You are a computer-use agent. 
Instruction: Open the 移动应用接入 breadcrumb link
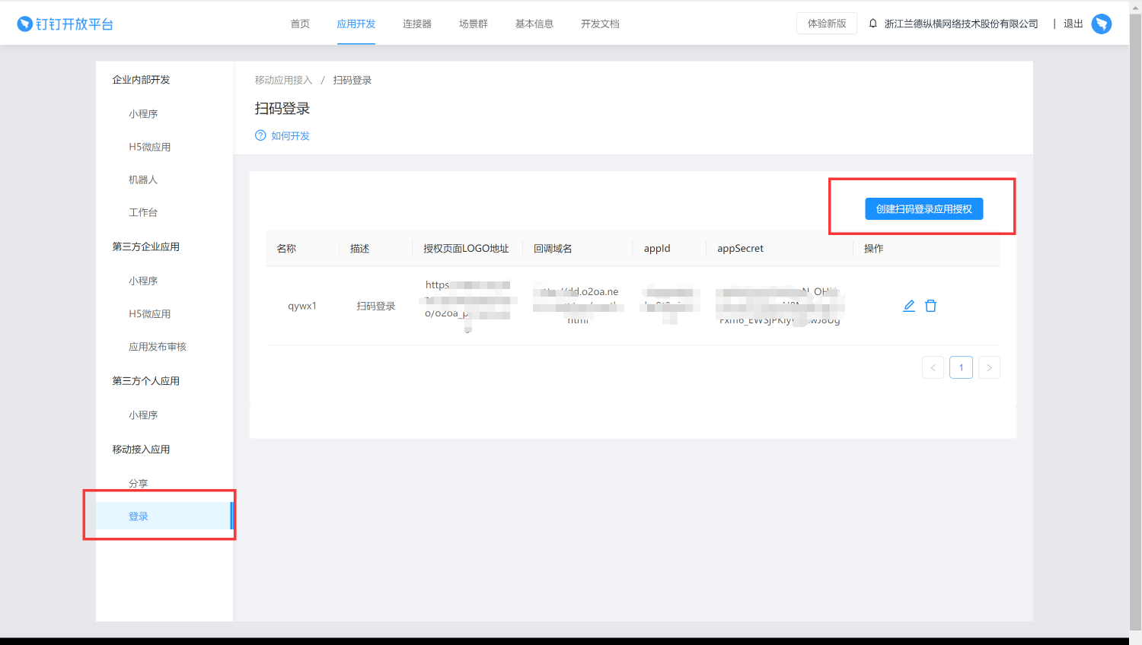282,79
